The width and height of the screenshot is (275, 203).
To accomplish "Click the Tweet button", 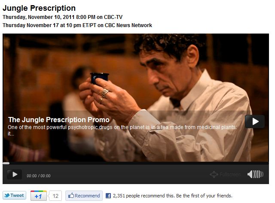I will pyautogui.click(x=14, y=195).
